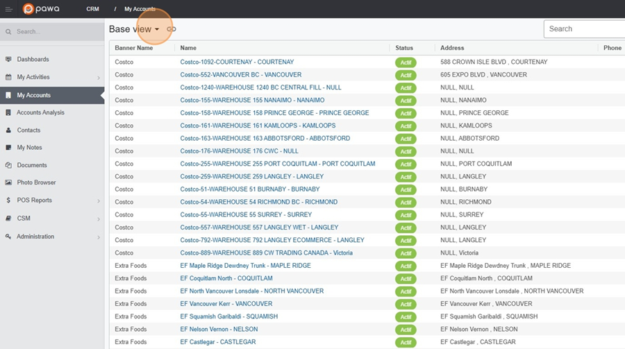Click the sidebar search magnifier icon
The width and height of the screenshot is (625, 349).
point(8,31)
